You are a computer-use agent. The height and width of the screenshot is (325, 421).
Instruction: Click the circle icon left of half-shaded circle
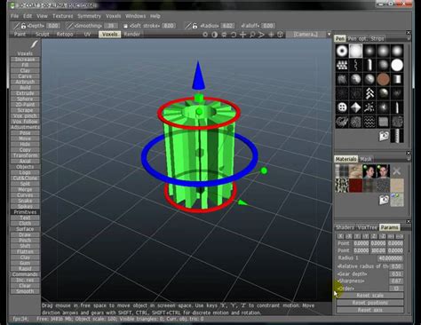tap(205, 35)
